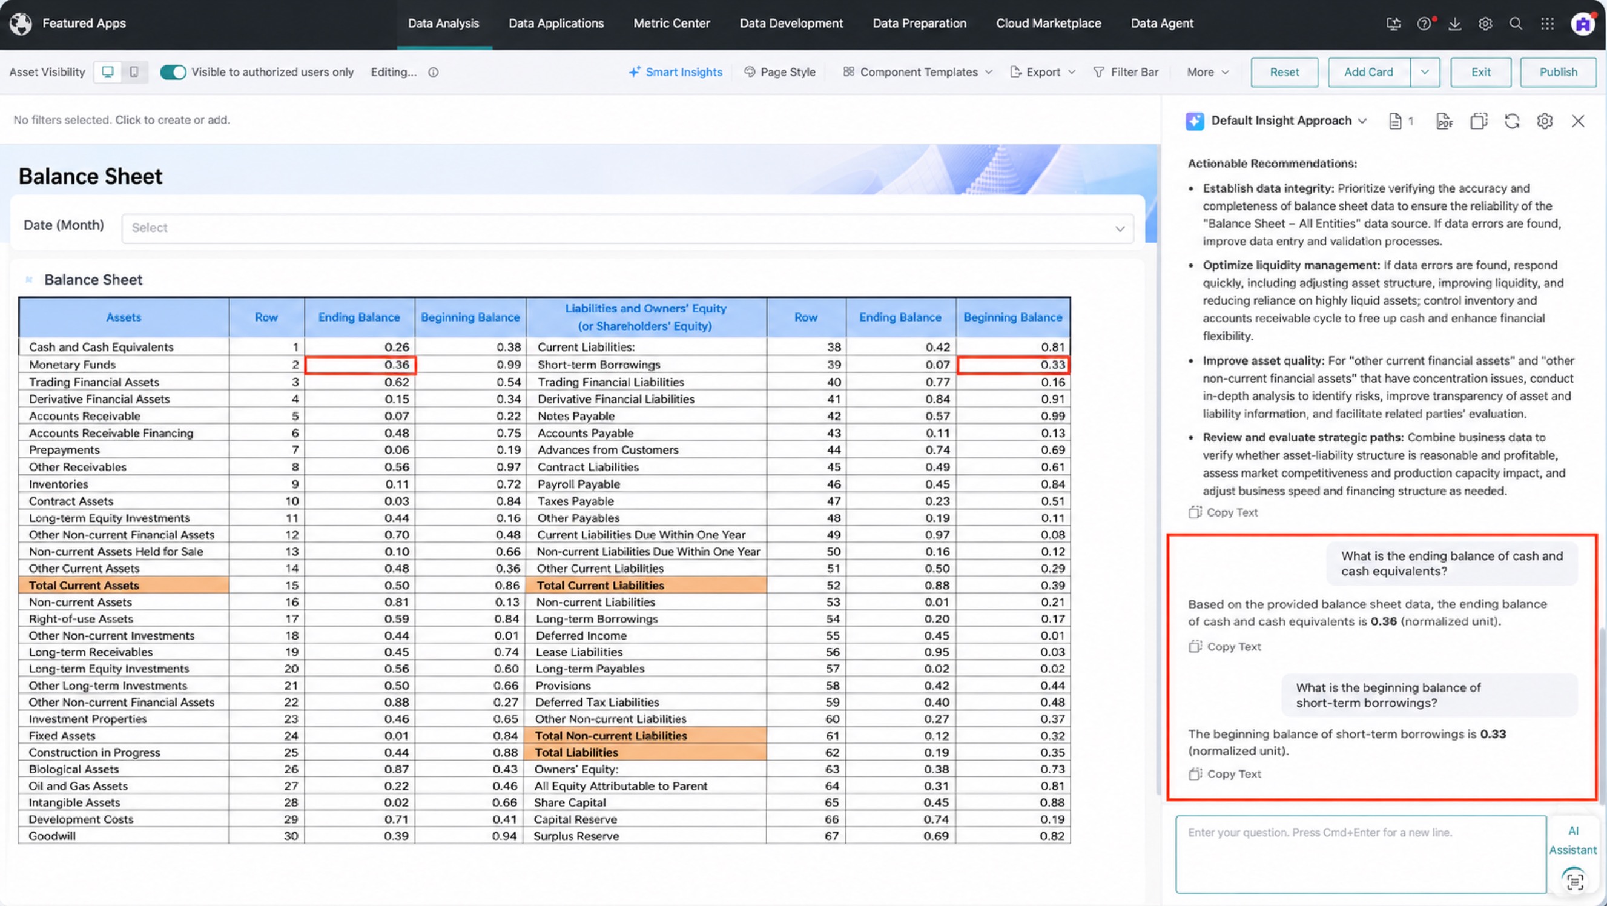Screen dimensions: 1607x906
Task: Click the Balance Sheet card pin icon
Action: [28, 280]
